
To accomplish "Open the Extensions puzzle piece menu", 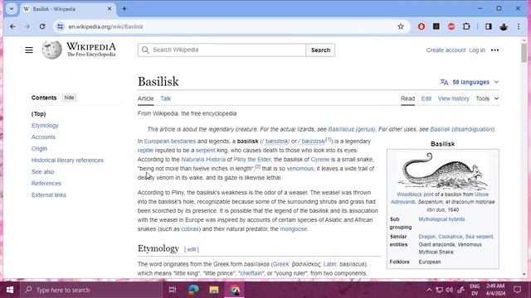I will point(466,26).
